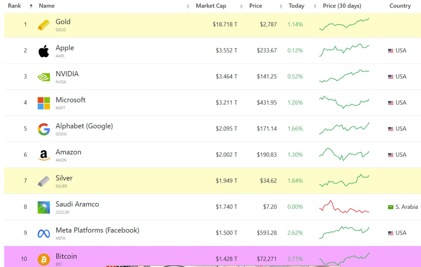Viewport: 421px width, 267px height.
Task: Open the Bitcoin asset link
Action: tap(66, 256)
